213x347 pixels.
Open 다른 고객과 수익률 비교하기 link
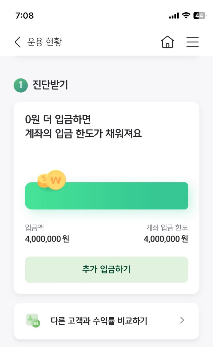point(99,321)
